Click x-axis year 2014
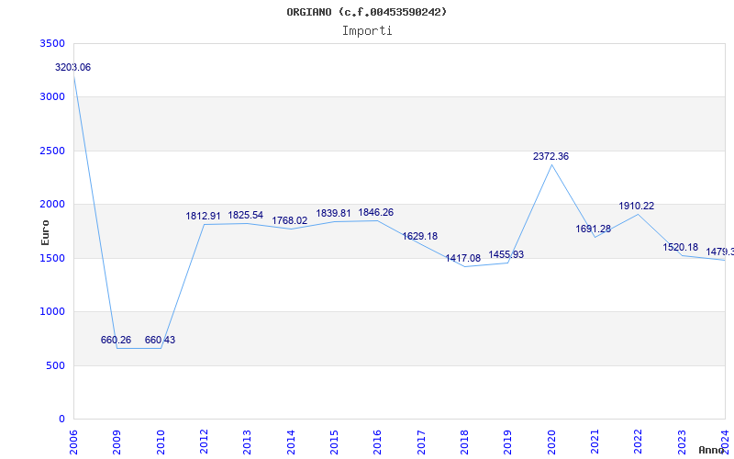The image size is (734, 459). click(x=291, y=442)
